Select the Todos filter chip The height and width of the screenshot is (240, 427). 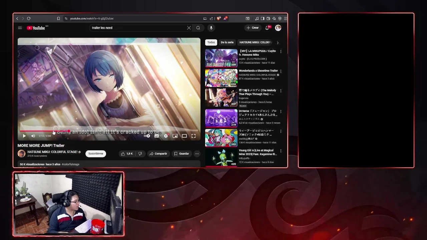click(x=211, y=42)
